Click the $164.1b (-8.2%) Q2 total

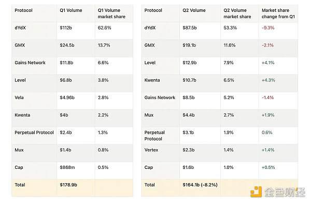click(x=200, y=185)
